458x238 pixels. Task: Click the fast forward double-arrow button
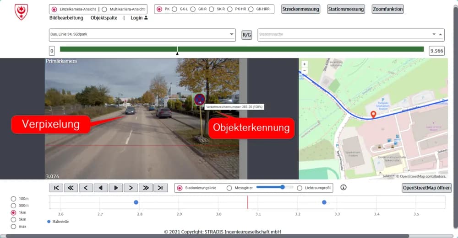pyautogui.click(x=146, y=188)
